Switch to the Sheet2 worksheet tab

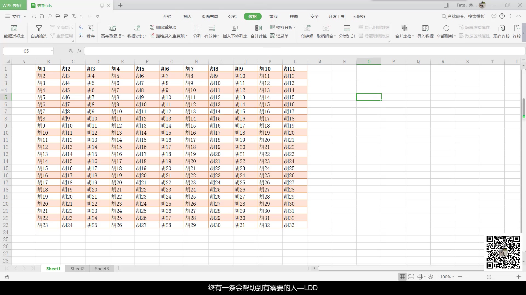[x=78, y=269]
